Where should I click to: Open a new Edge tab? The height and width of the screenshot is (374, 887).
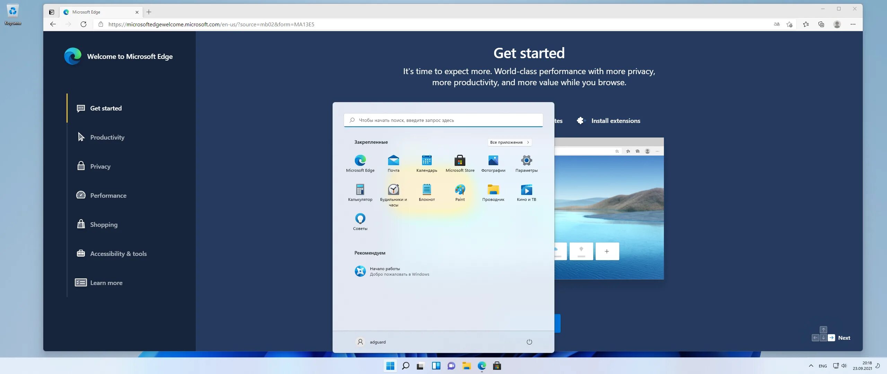tap(149, 12)
